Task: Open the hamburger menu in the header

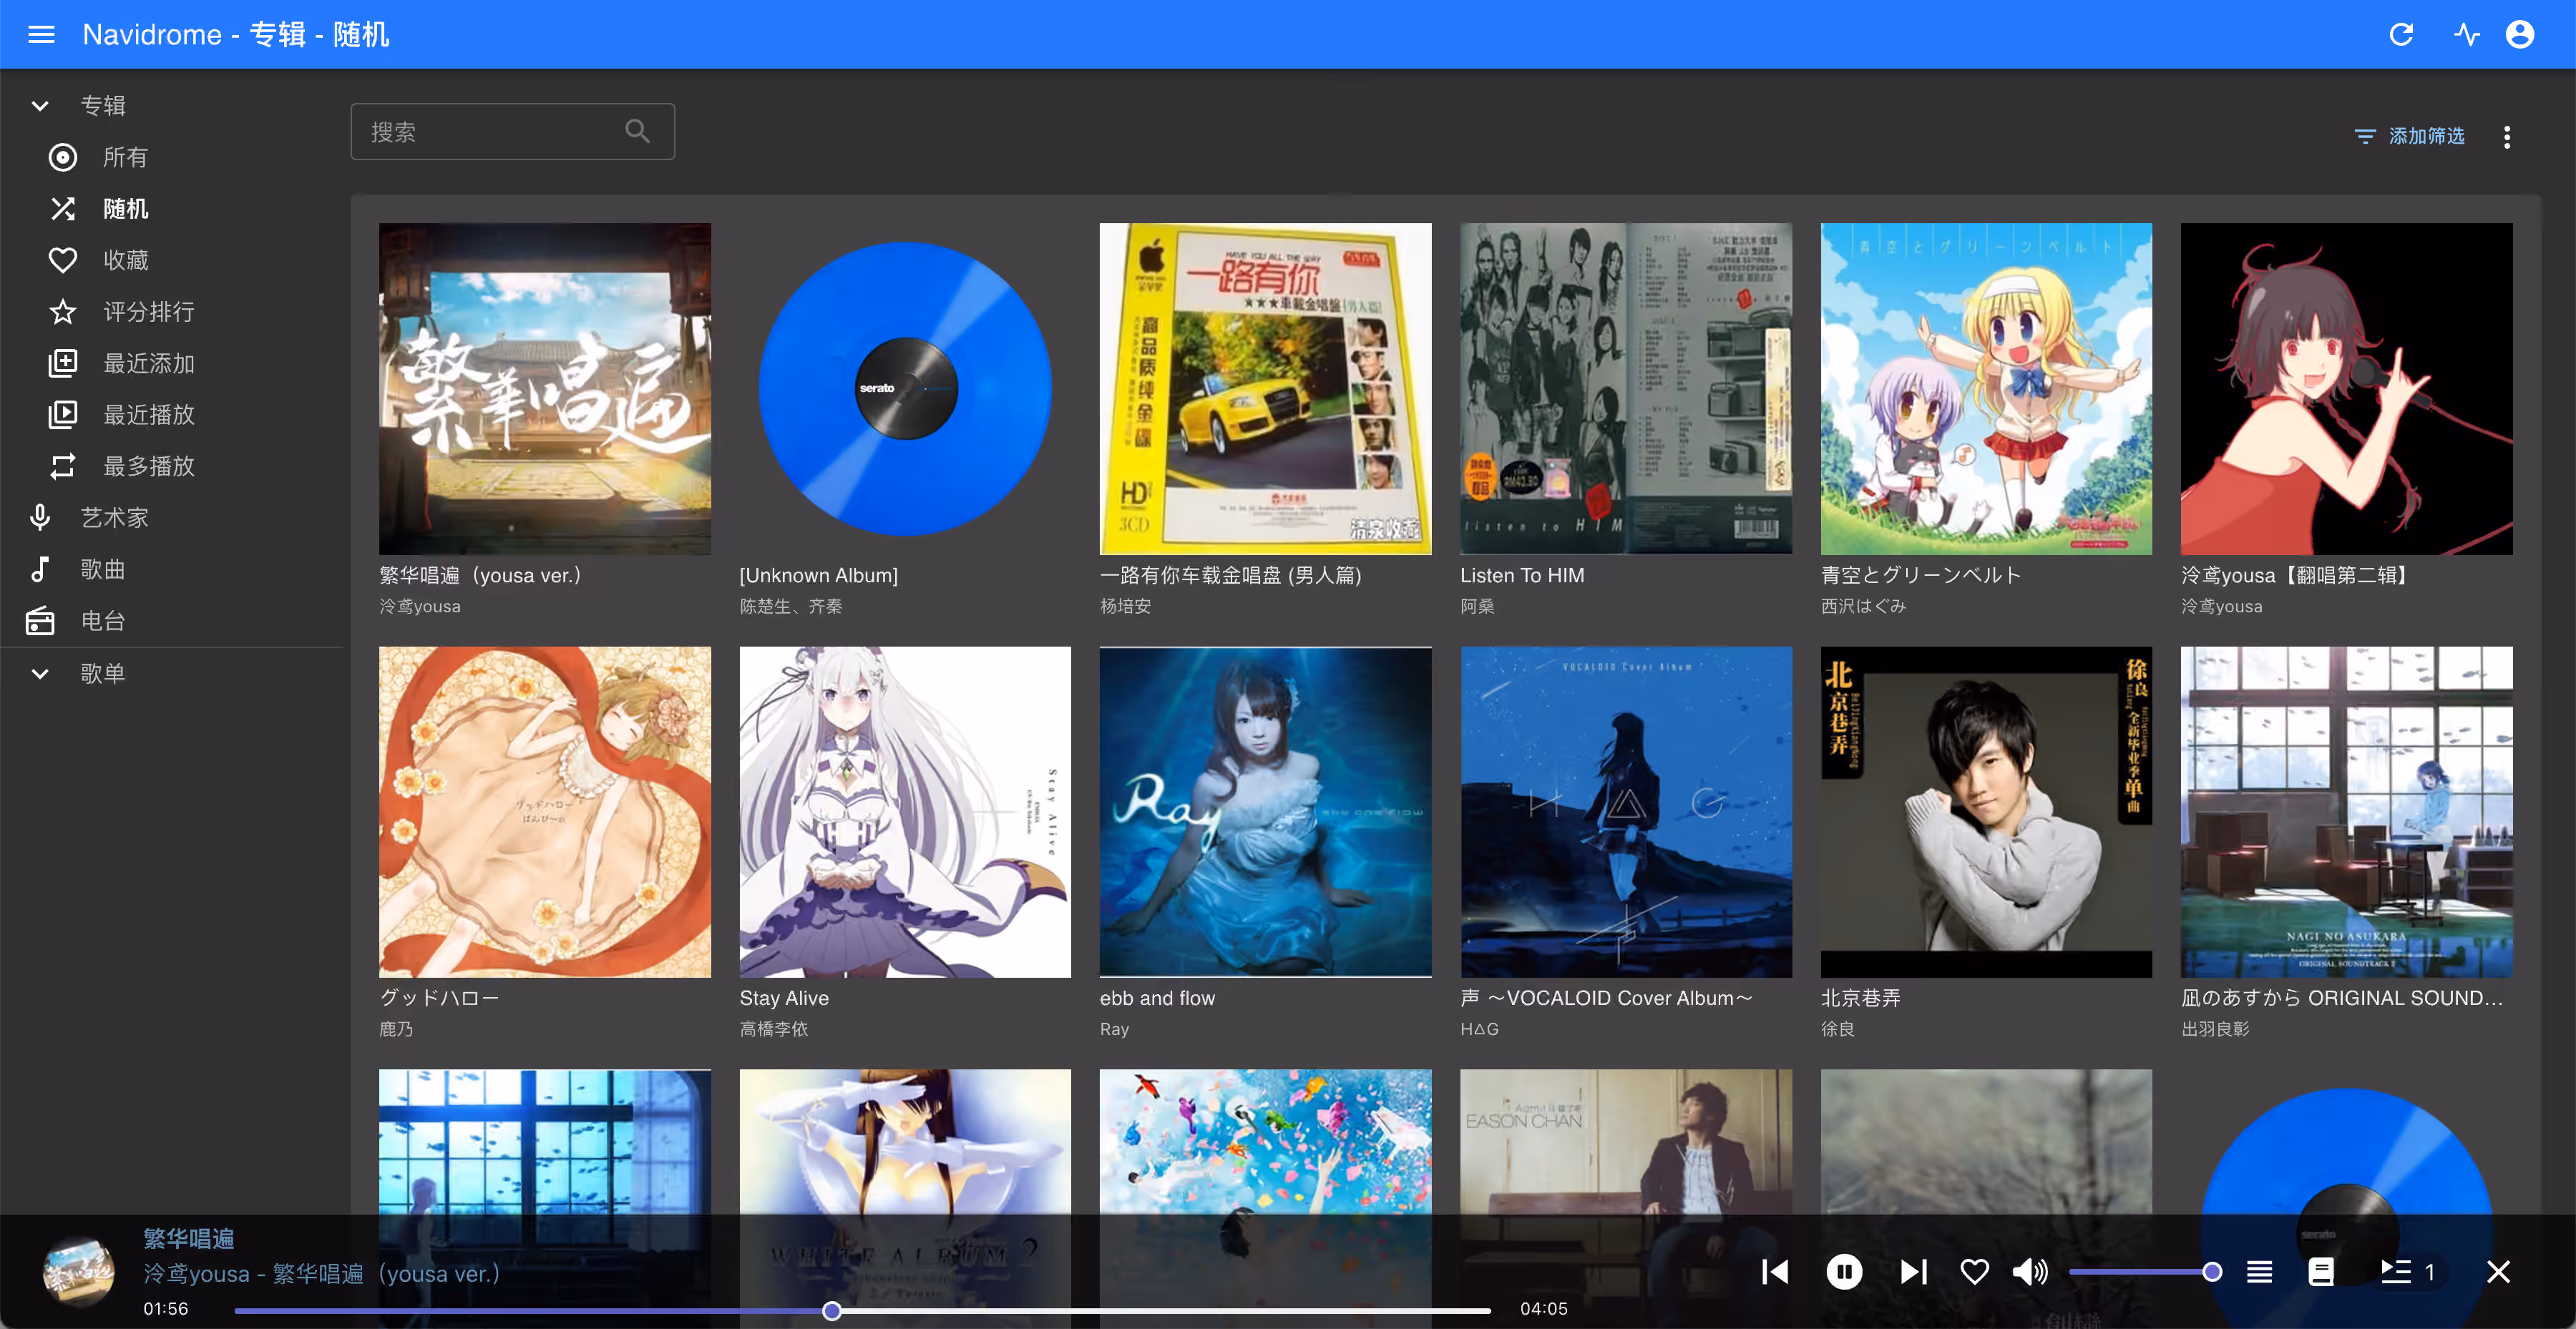Action: click(x=41, y=35)
